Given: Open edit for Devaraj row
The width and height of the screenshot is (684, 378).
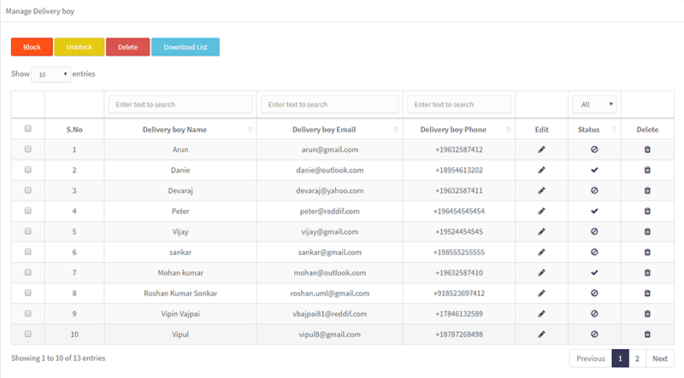Looking at the screenshot, I should point(541,190).
